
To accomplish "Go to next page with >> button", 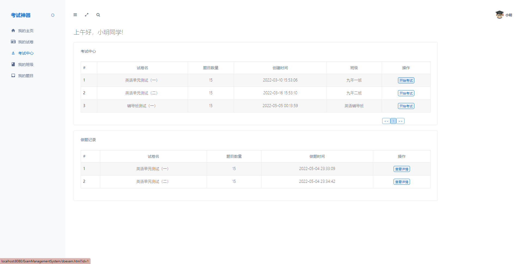I will pyautogui.click(x=400, y=121).
